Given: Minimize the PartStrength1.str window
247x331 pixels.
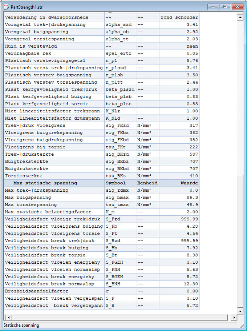Looking at the screenshot, I should point(213,7).
